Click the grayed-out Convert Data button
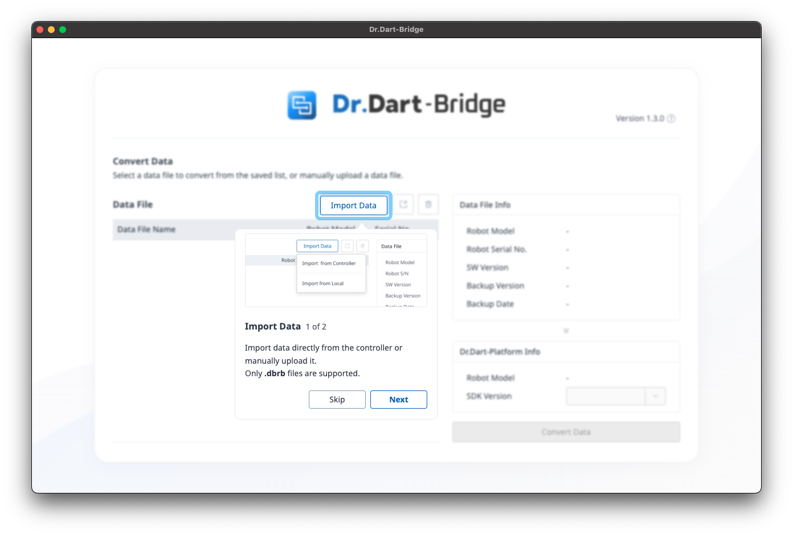Image resolution: width=793 pixels, height=535 pixels. (566, 432)
